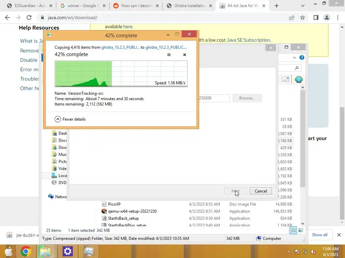345x258 pixels.
Task: Open the ghidra destination folder link
Action: pyautogui.click(x=166, y=47)
